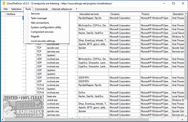Open Net connections from Tools menu

click(46, 23)
